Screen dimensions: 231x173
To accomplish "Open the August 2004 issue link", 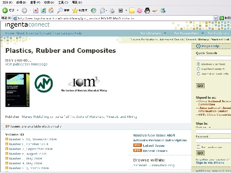I will click(x=28, y=154).
